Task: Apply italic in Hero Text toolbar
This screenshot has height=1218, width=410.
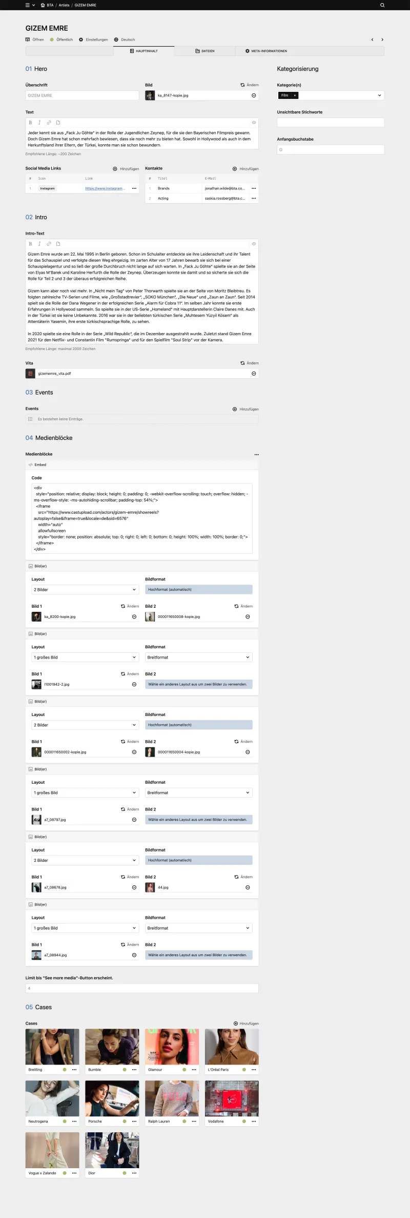Action: 39,123
